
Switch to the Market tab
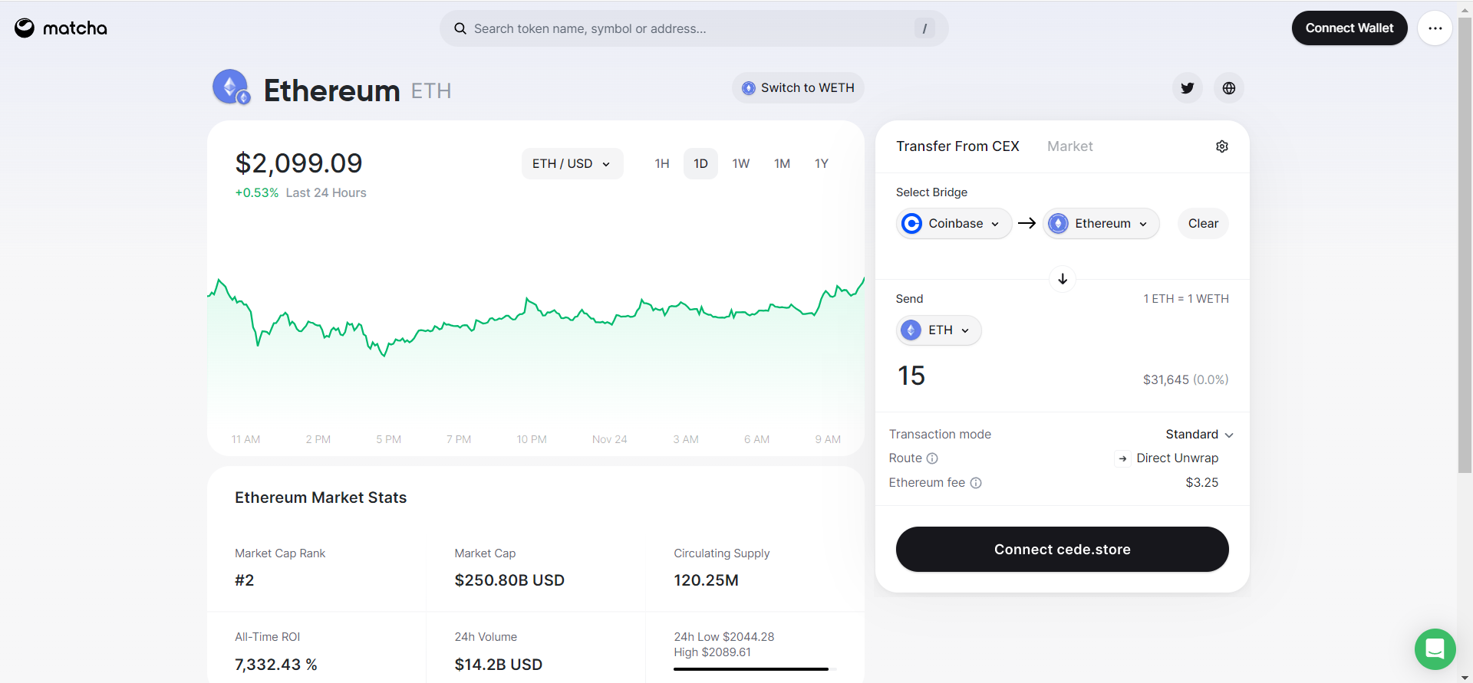(1069, 146)
